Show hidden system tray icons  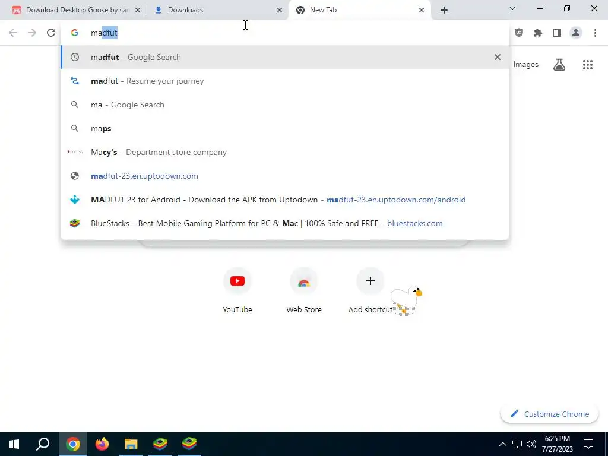[502, 444]
